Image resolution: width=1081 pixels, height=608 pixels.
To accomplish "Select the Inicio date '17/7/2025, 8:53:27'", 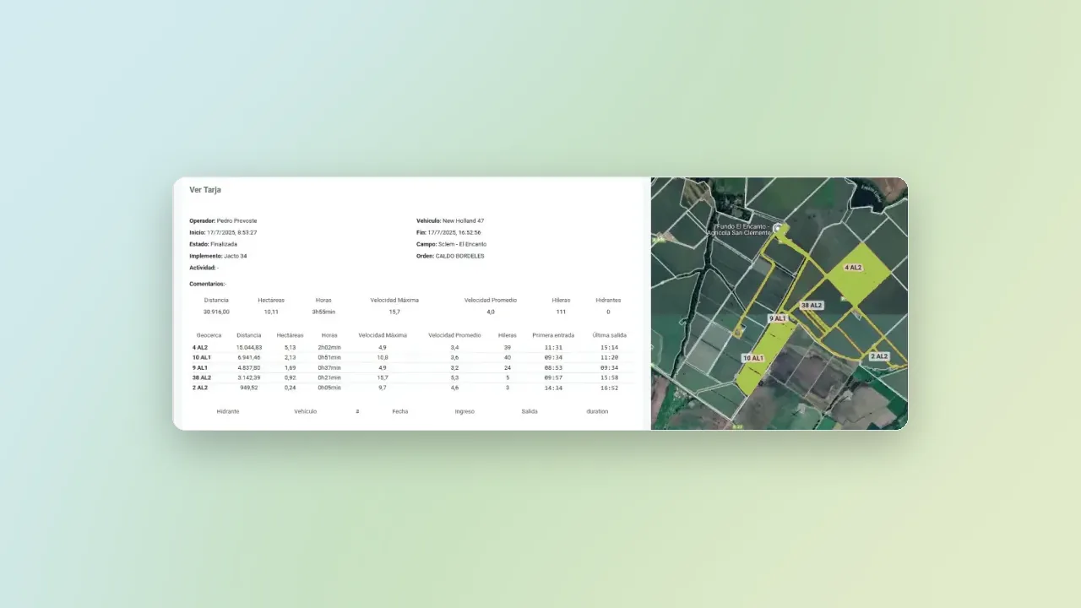I will [x=232, y=232].
